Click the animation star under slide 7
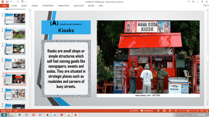This screenshot has width=209, height=117. [2, 76]
